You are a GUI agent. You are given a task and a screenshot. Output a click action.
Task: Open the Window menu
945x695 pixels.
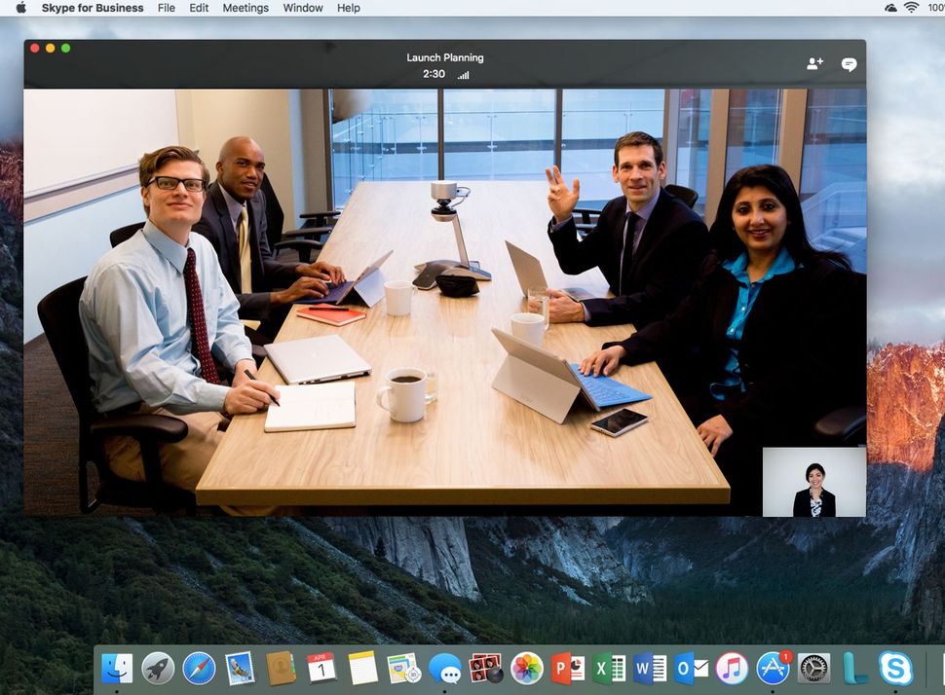coord(302,8)
